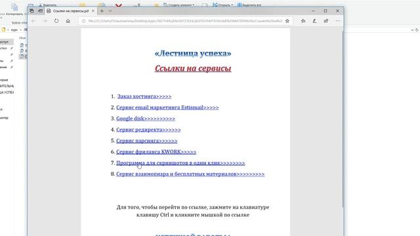Click Вырезать in Explorer ribbon
Image resolution: width=420 pixels, height=236 pixels.
coord(47,5)
